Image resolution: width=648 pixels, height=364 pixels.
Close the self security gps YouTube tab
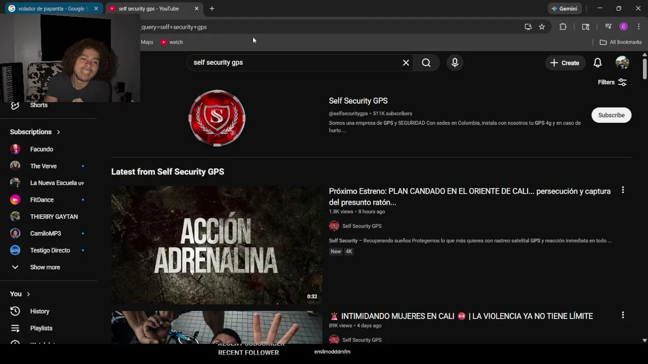coord(196,9)
